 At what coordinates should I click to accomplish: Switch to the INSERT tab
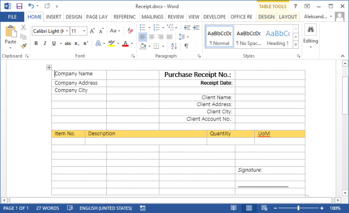tap(53, 17)
